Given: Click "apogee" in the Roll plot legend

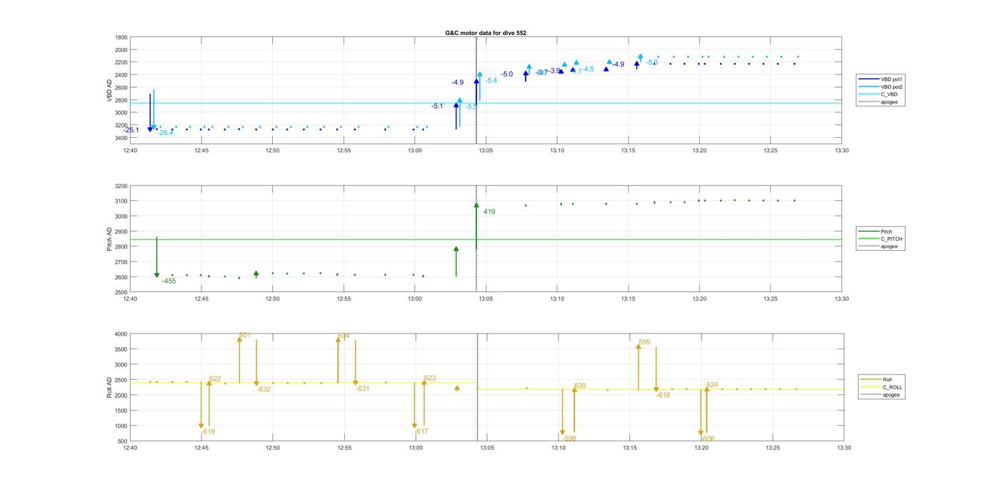Looking at the screenshot, I should point(881,394).
